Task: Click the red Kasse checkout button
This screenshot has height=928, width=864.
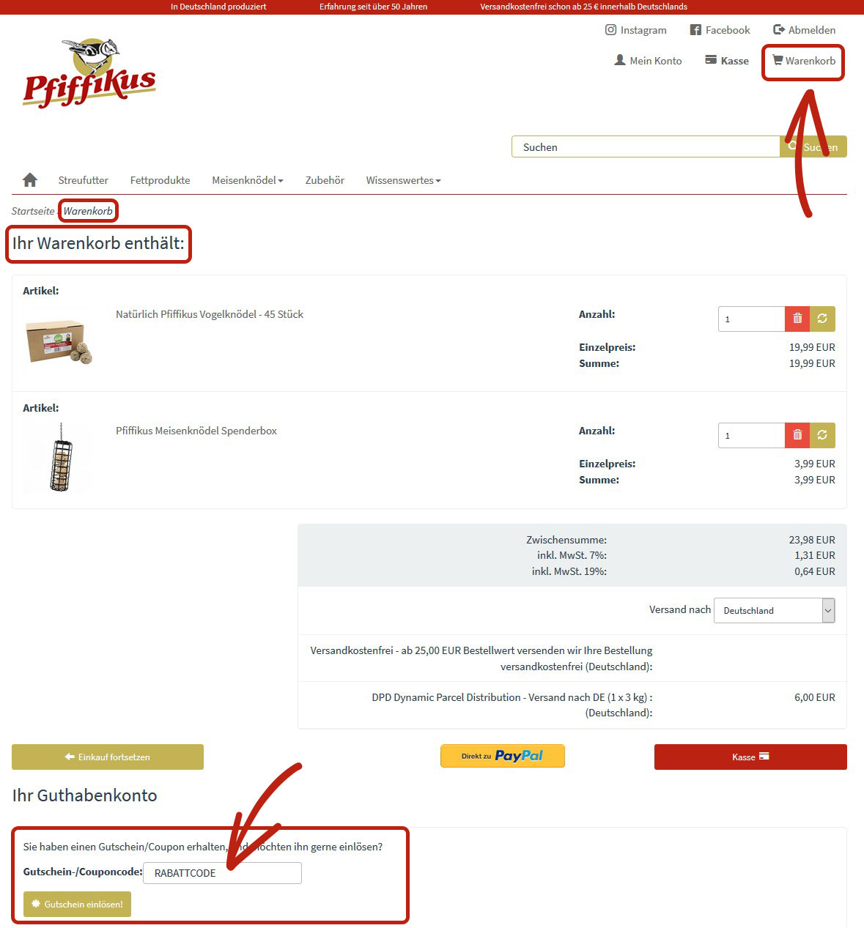Action: [750, 757]
